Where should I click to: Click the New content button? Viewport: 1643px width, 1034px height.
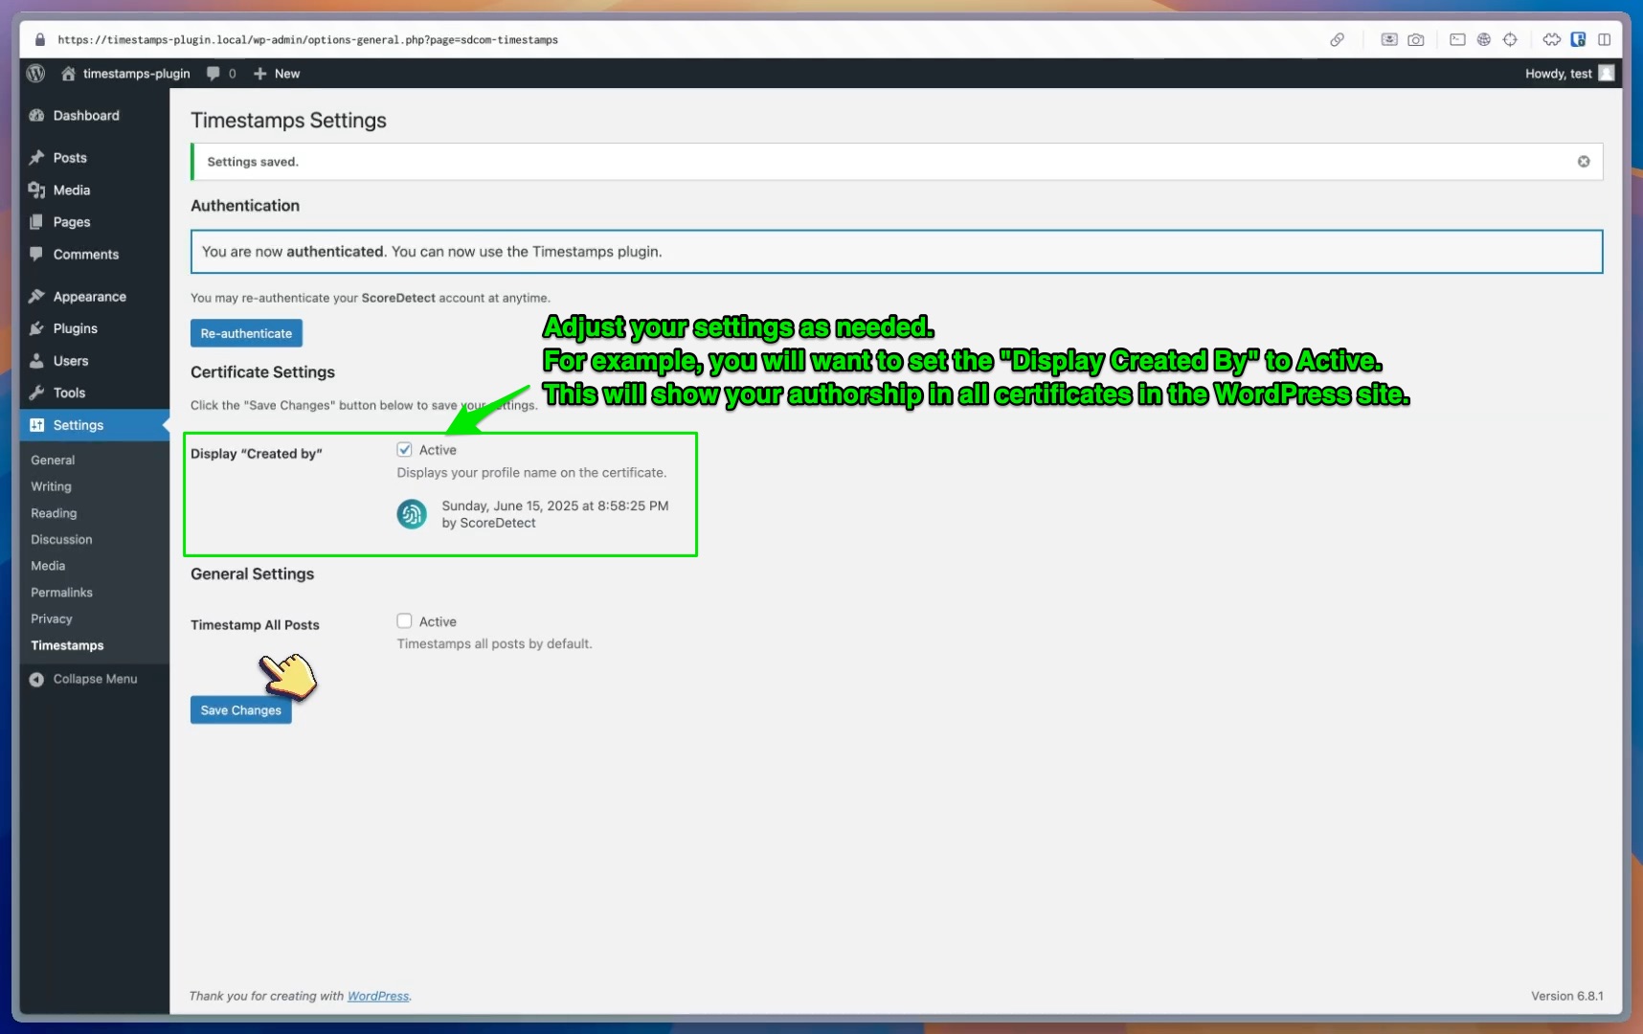coord(277,74)
